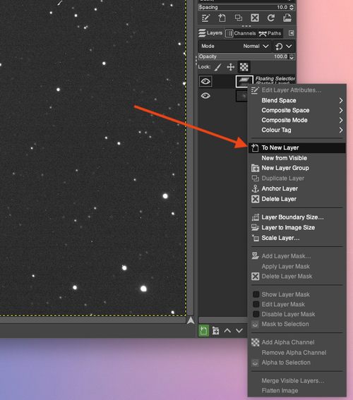Screen dimensions: 353x400
Task: Click the canvas navigation icon at the corner
Action: coord(191,320)
